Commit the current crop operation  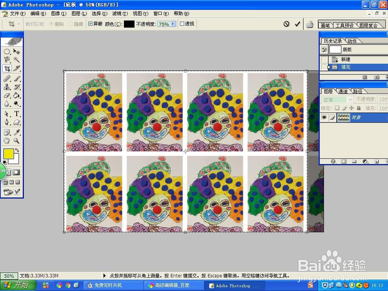298,24
